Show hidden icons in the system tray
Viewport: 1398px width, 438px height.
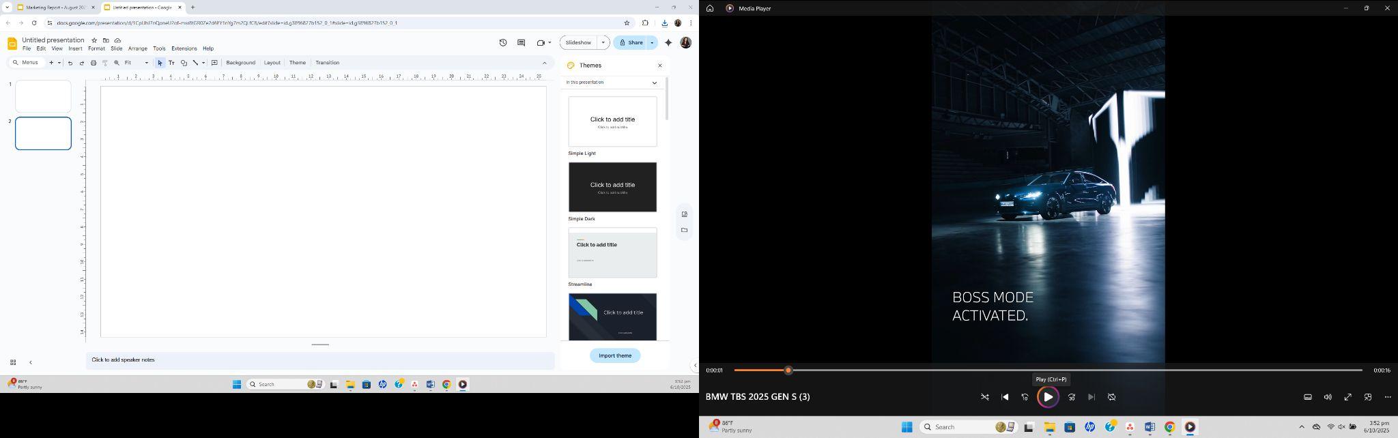tap(1301, 427)
